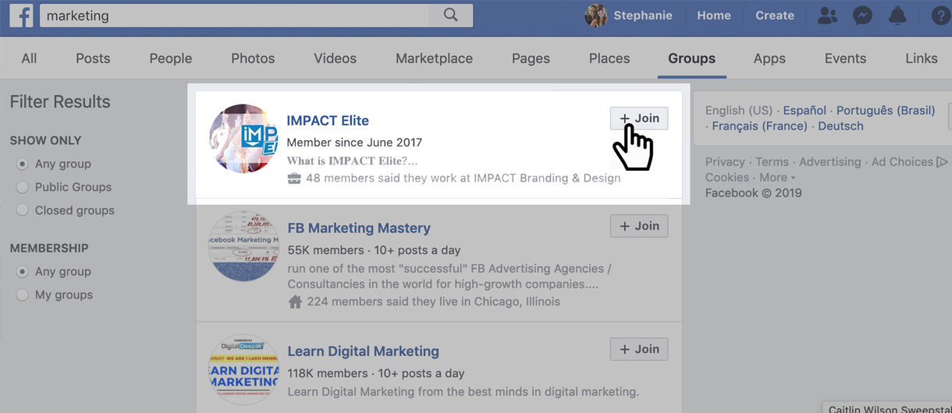Image resolution: width=952 pixels, height=413 pixels.
Task: Switch language to Português (Brasil)
Action: point(886,110)
